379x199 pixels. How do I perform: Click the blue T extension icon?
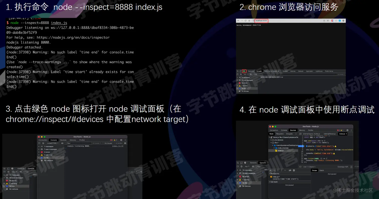[340, 20]
